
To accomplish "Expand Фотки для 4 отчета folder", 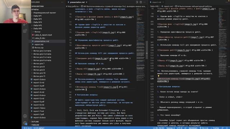I will coord(42,54).
